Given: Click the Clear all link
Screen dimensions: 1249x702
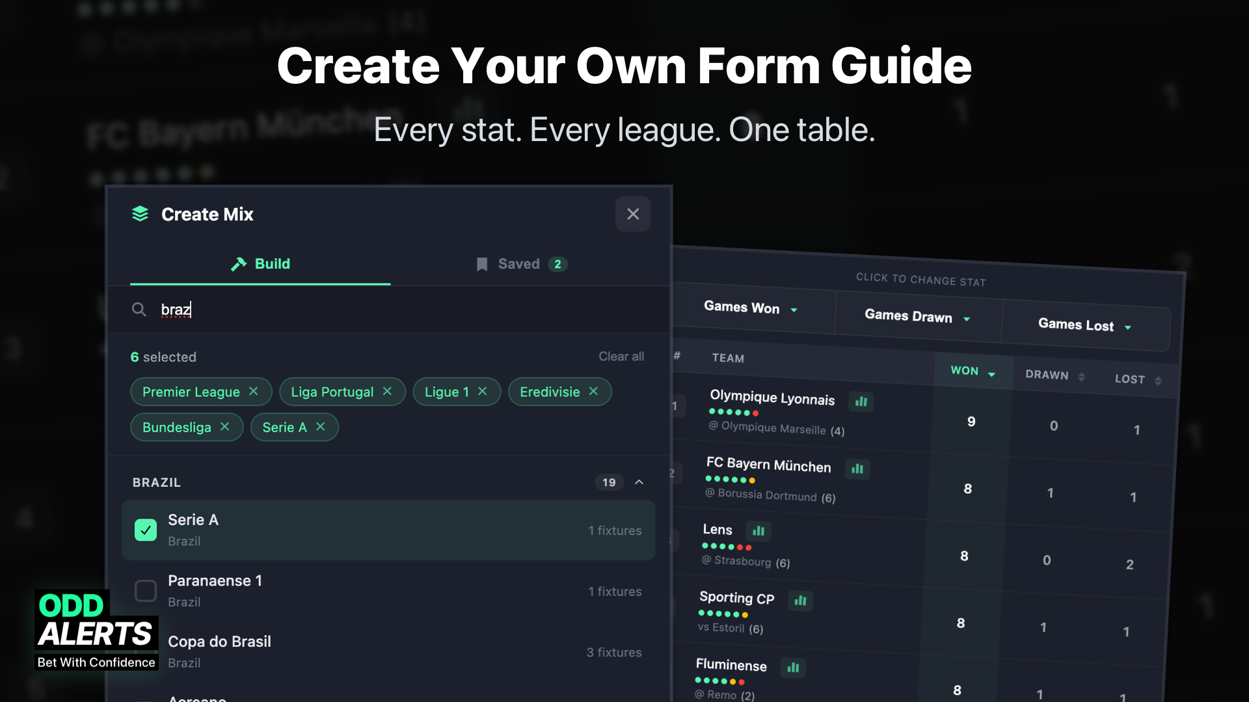Looking at the screenshot, I should [621, 356].
